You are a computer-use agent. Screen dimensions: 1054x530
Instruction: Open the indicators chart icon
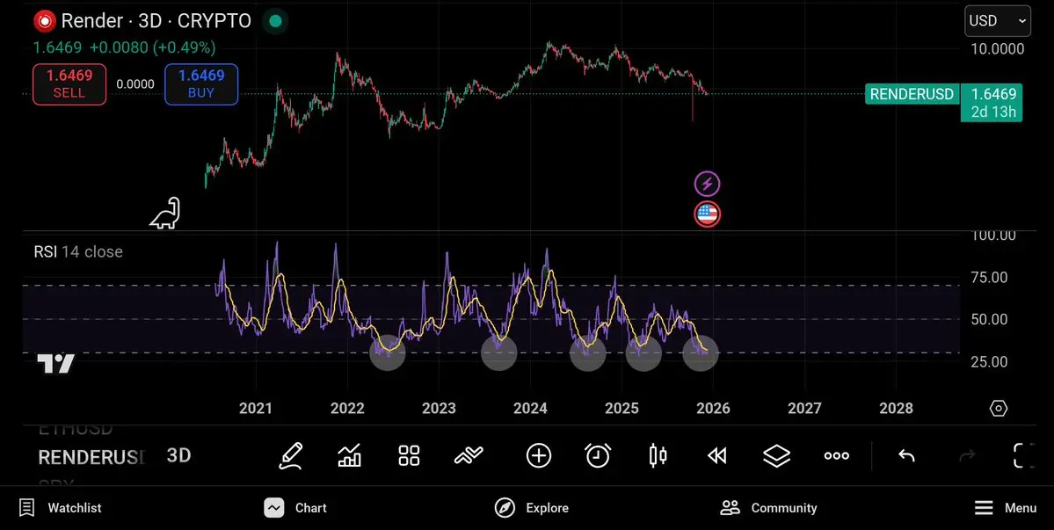click(x=350, y=455)
